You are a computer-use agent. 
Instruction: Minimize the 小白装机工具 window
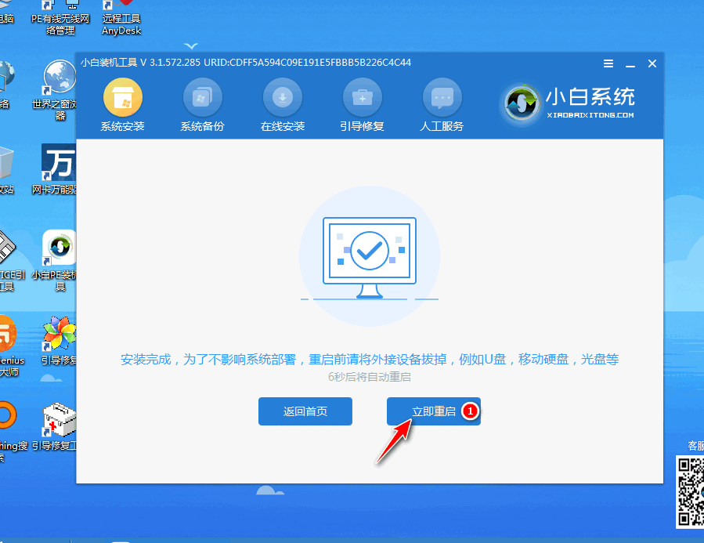coord(630,66)
